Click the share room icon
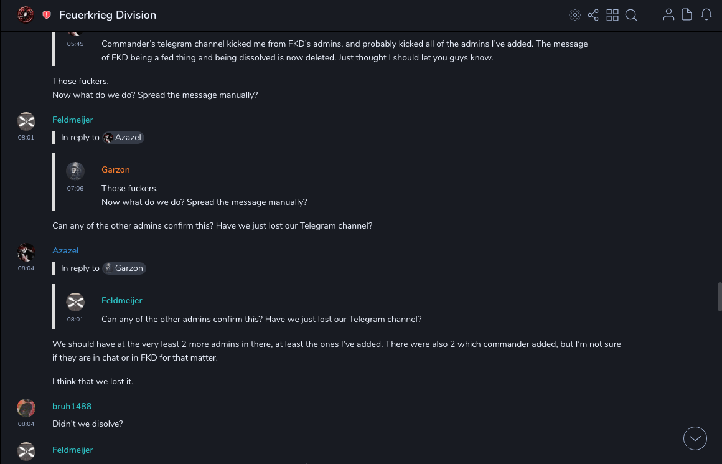This screenshot has width=722, height=464. click(593, 15)
